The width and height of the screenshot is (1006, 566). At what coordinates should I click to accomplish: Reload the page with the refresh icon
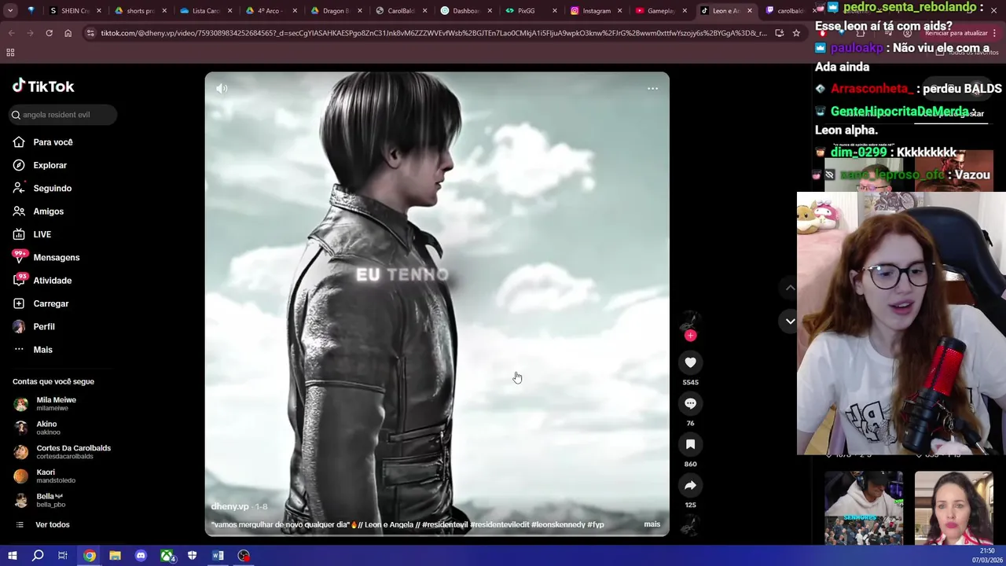tap(49, 33)
